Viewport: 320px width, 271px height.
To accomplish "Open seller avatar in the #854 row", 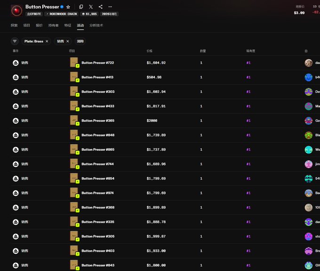I will [x=309, y=178].
